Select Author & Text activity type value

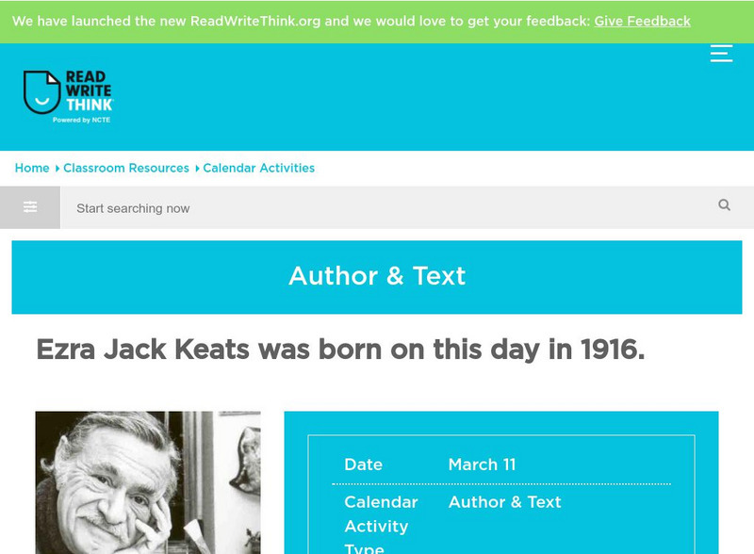pyautogui.click(x=504, y=502)
